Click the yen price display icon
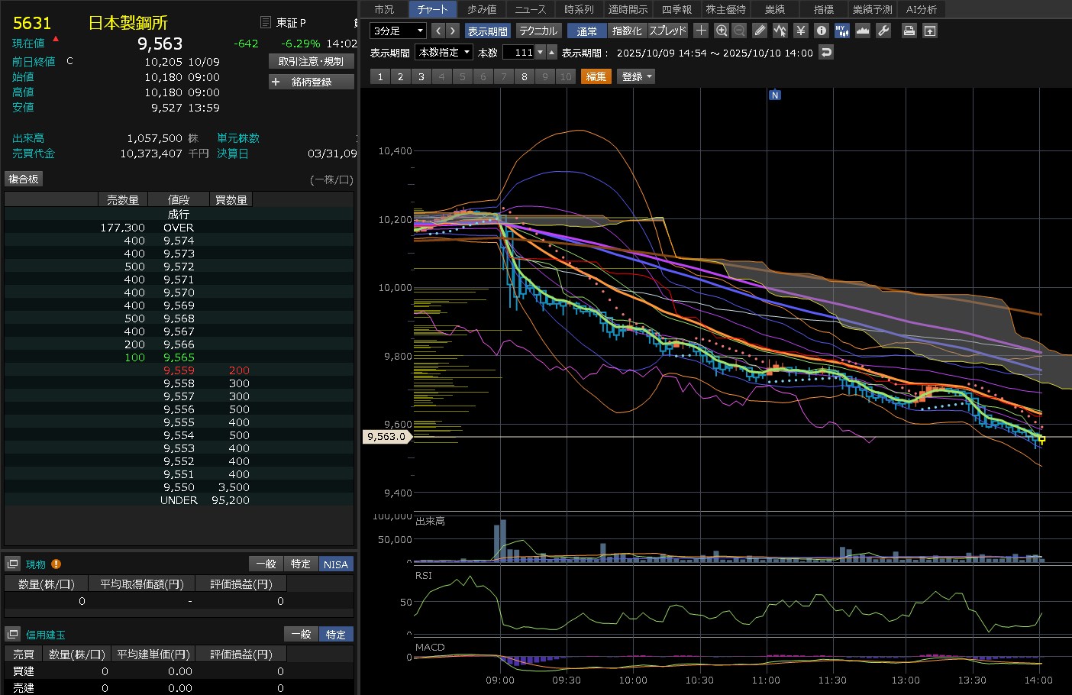Viewport: 1072px width, 695px height. pos(800,31)
